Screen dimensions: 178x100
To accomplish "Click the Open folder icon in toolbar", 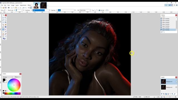I will click(x=3, y=8).
